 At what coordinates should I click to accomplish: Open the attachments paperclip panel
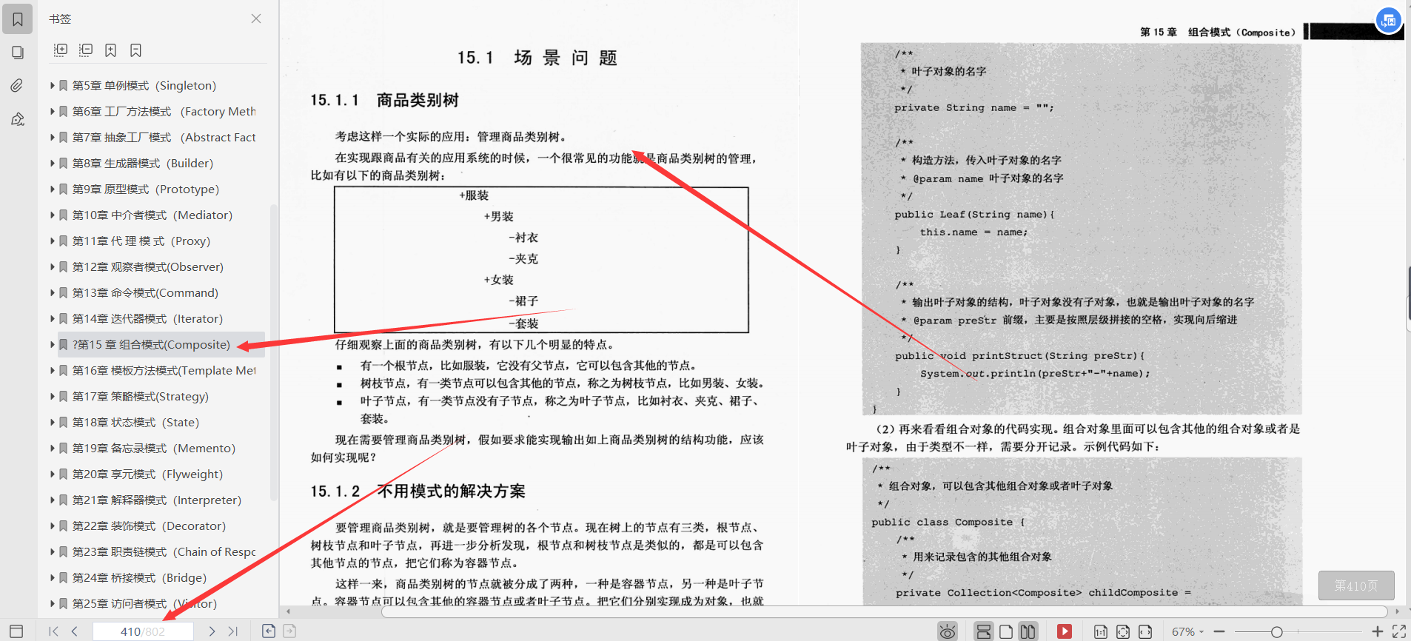coord(17,86)
